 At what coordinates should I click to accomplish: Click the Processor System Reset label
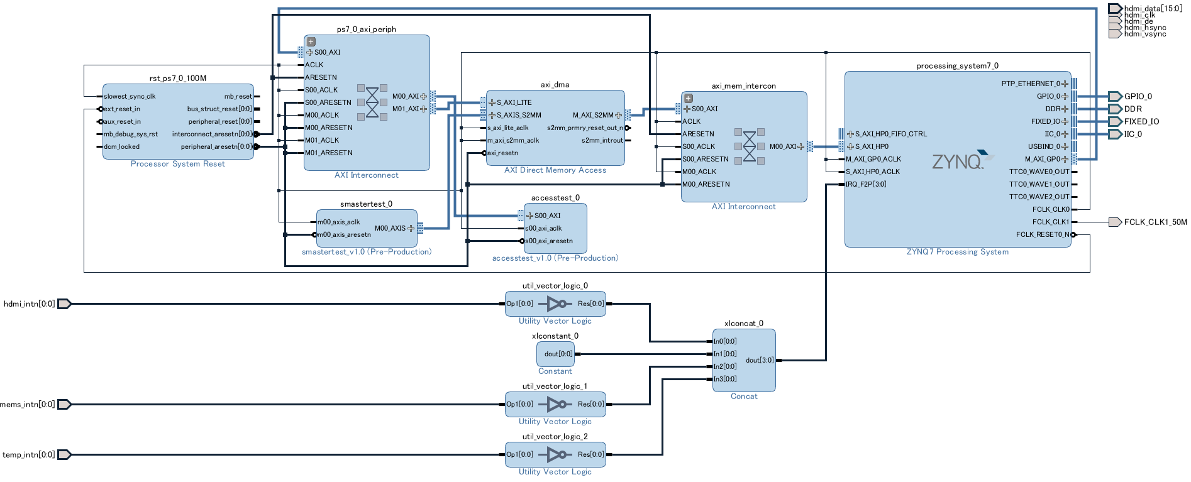tap(177, 164)
